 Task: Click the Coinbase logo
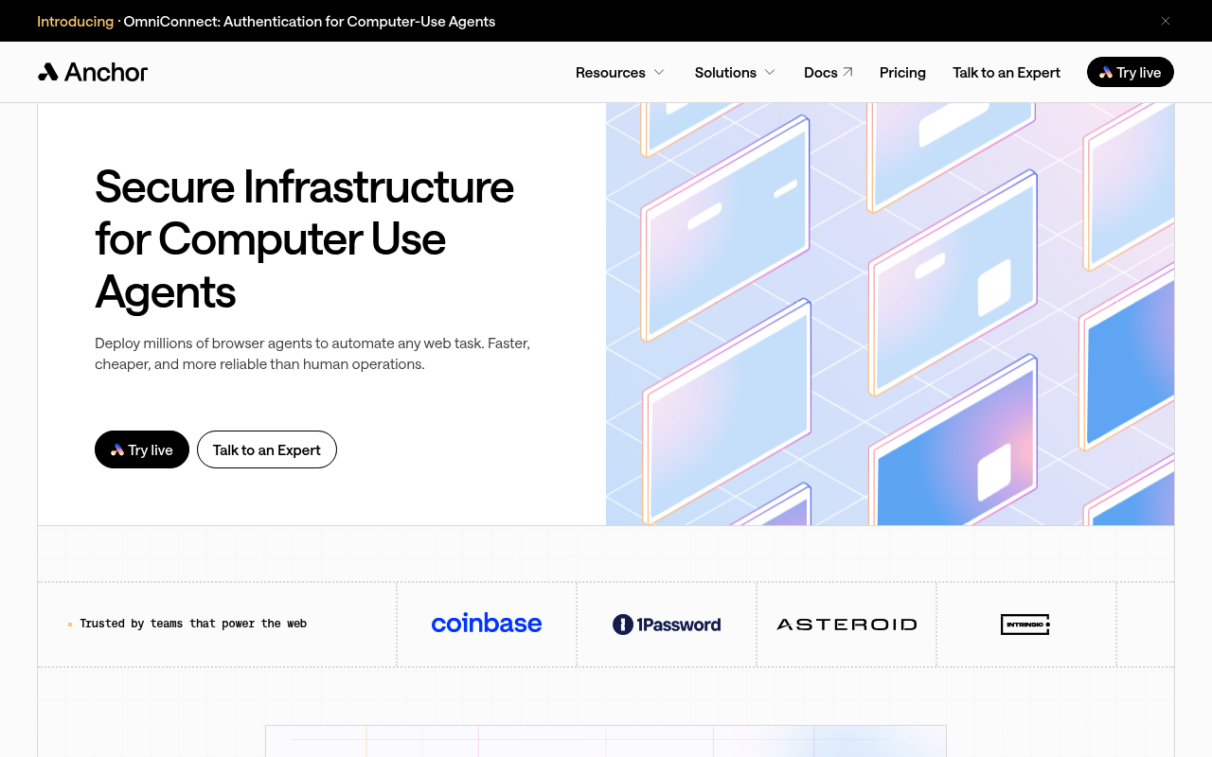coord(487,624)
